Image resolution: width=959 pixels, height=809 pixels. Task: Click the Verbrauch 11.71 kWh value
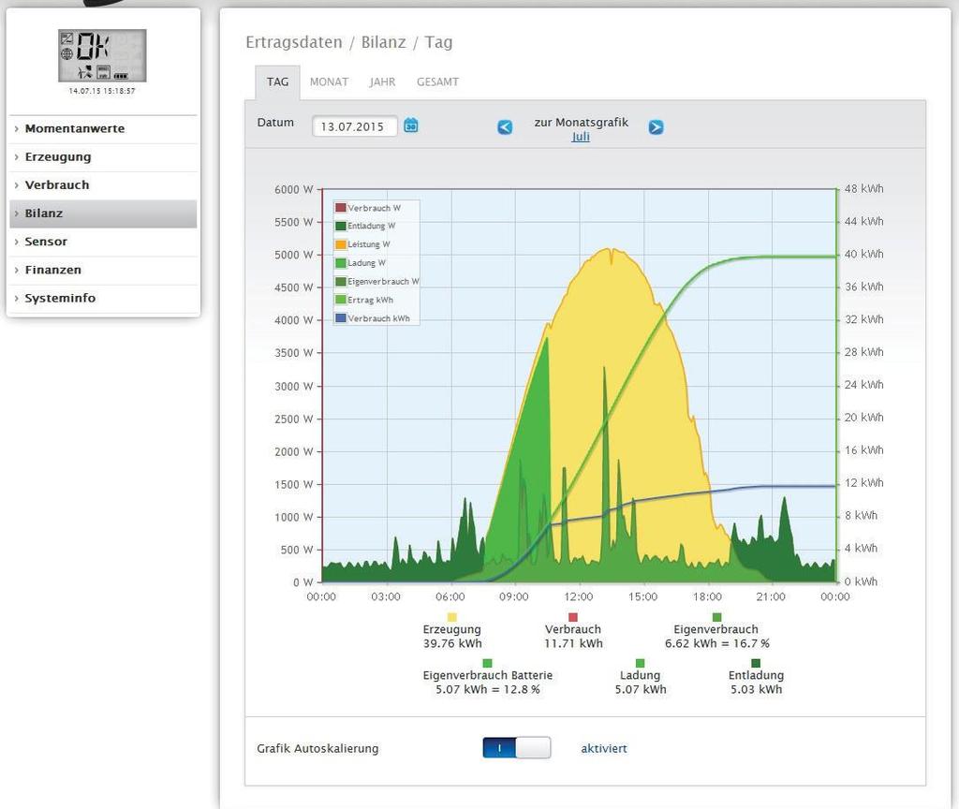click(x=573, y=643)
